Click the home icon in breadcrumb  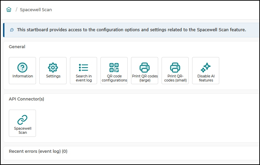pyautogui.click(x=9, y=10)
